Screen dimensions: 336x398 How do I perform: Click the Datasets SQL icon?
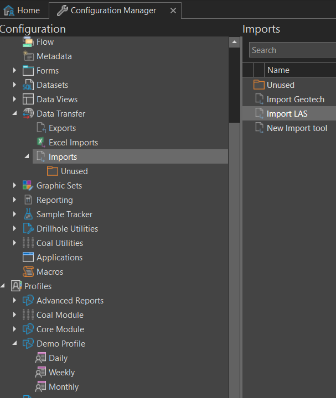tap(28, 85)
